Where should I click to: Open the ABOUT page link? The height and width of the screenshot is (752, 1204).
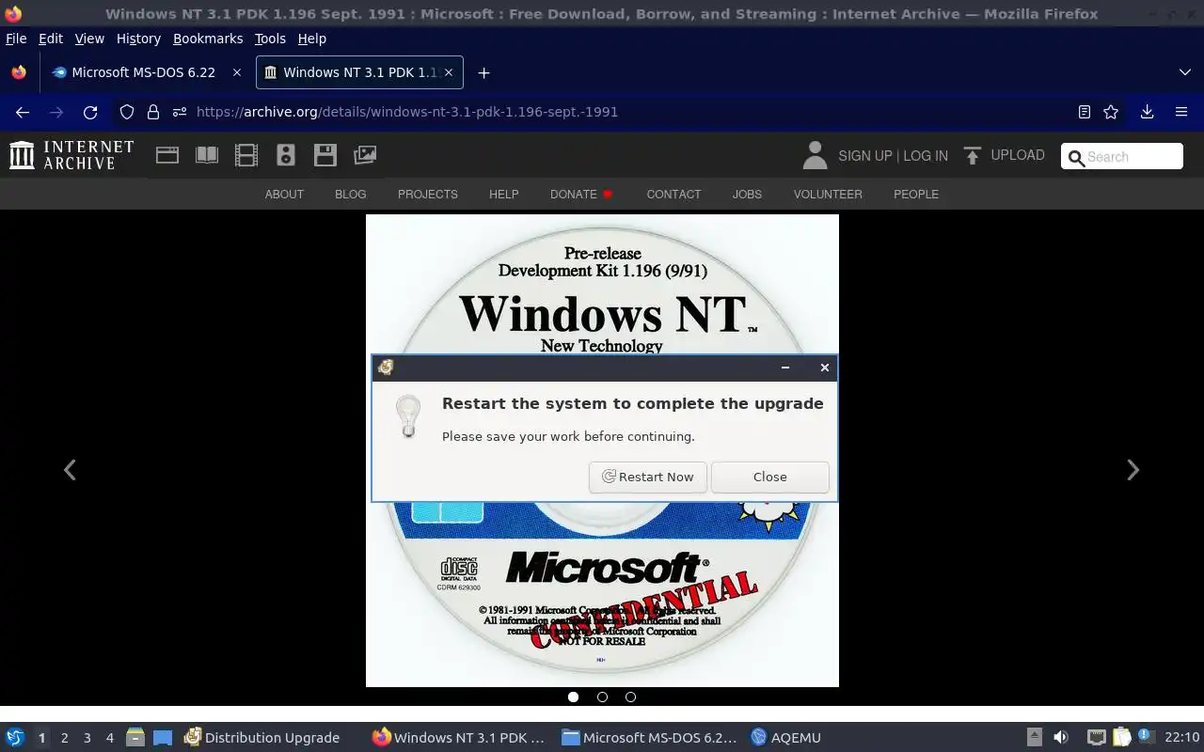pyautogui.click(x=284, y=194)
